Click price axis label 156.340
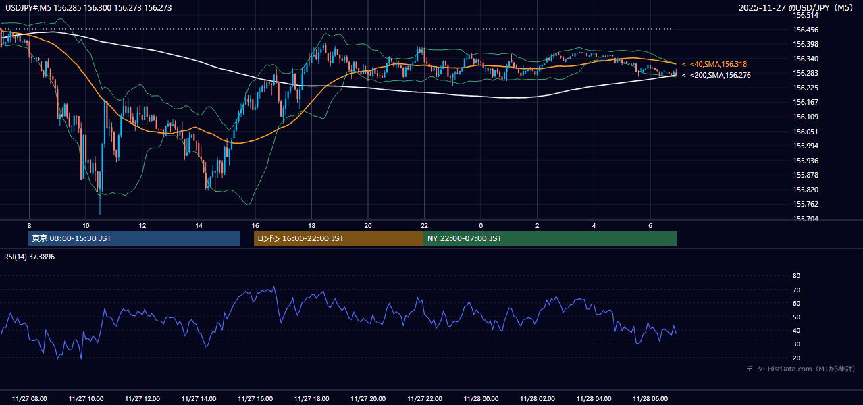The height and width of the screenshot is (405, 863). coord(805,59)
